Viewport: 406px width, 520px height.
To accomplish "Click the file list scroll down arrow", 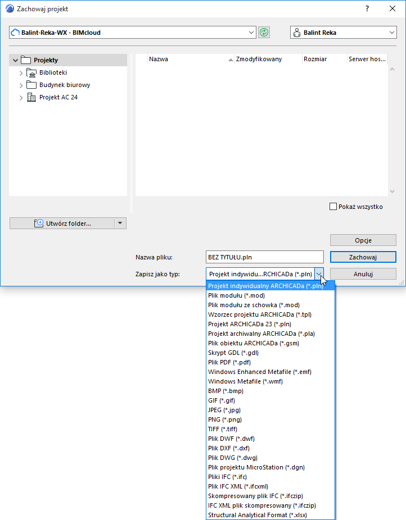I will 392,191.
